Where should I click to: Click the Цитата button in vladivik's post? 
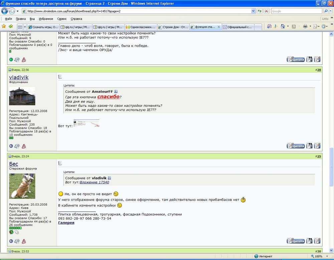296,146
